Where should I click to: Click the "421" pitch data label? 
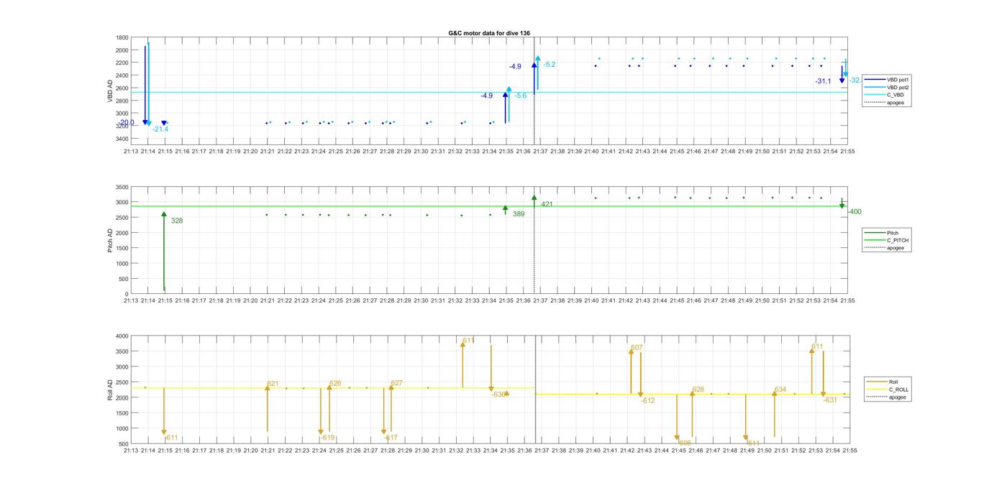547,204
